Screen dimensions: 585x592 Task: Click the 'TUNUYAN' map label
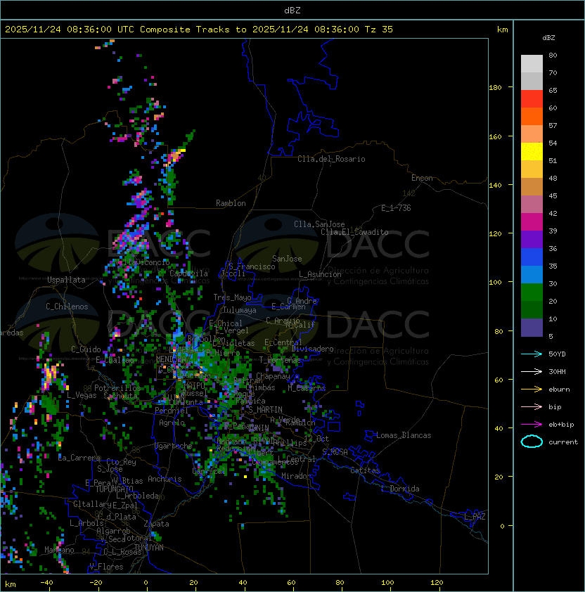coord(149,548)
